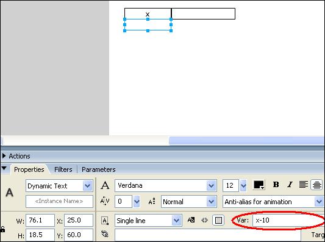Screen dimensions: 325x242
Task: Click the URL link icon
Action: 105,234
